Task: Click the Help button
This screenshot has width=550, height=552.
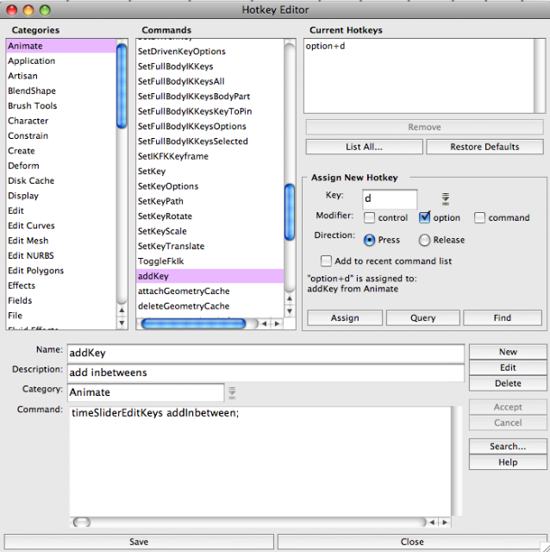Action: click(x=508, y=462)
